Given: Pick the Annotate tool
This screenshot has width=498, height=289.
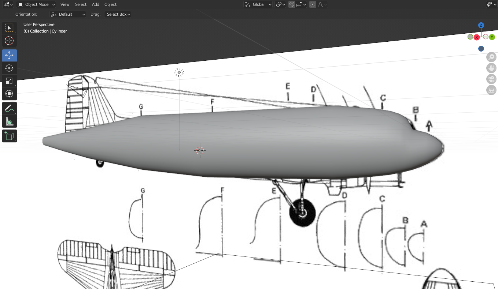Looking at the screenshot, I should click(x=9, y=108).
